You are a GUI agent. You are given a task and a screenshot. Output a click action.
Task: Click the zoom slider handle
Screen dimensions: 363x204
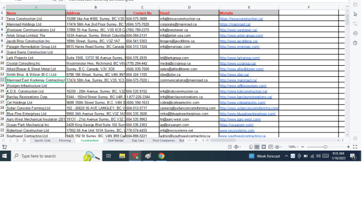coord(326,147)
